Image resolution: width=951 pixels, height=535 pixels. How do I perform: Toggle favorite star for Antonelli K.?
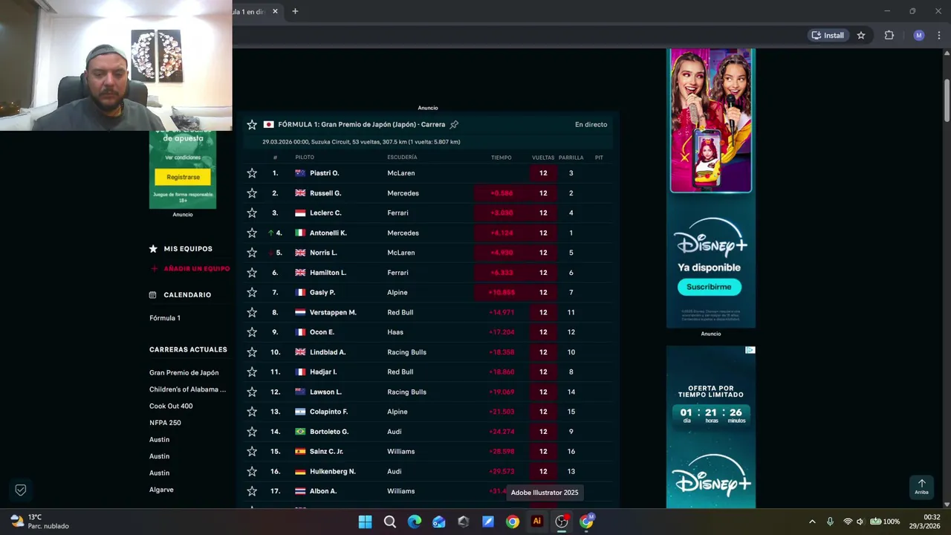[x=252, y=233]
